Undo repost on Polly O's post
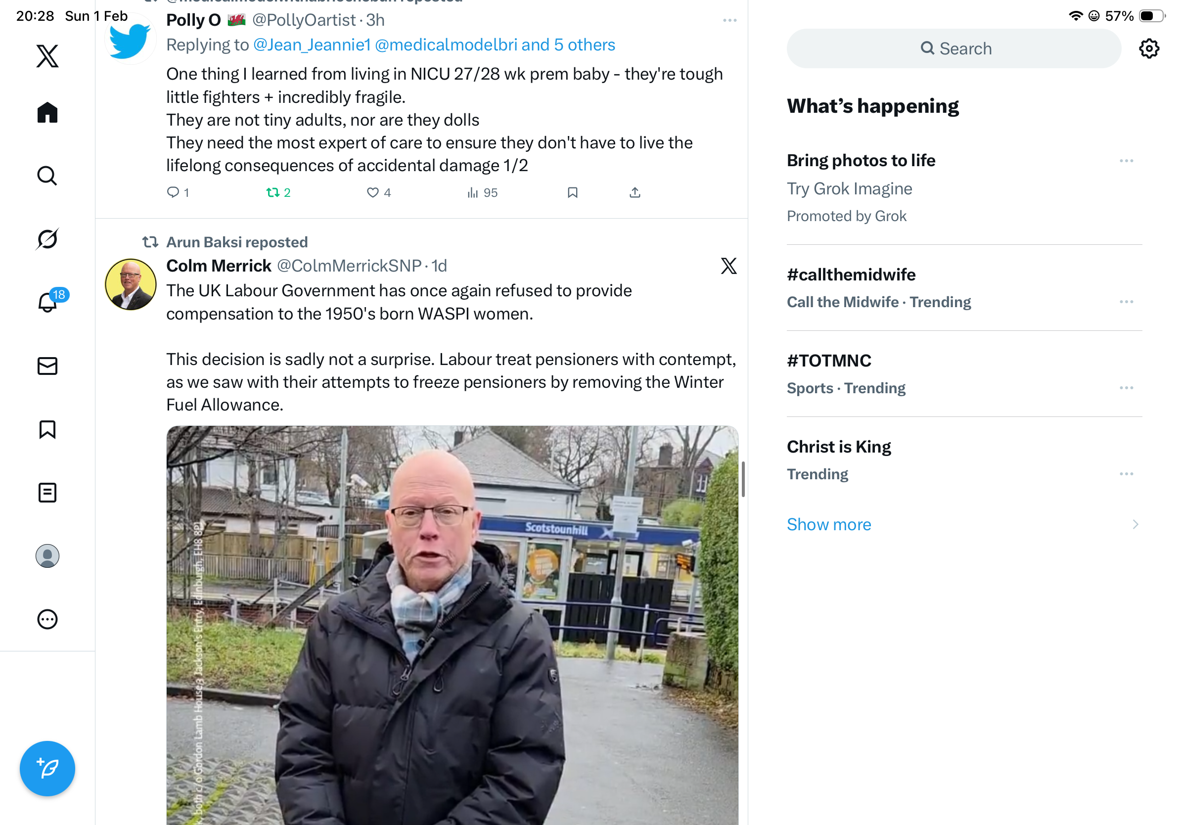Screen dimensions: 1181x825 278,193
